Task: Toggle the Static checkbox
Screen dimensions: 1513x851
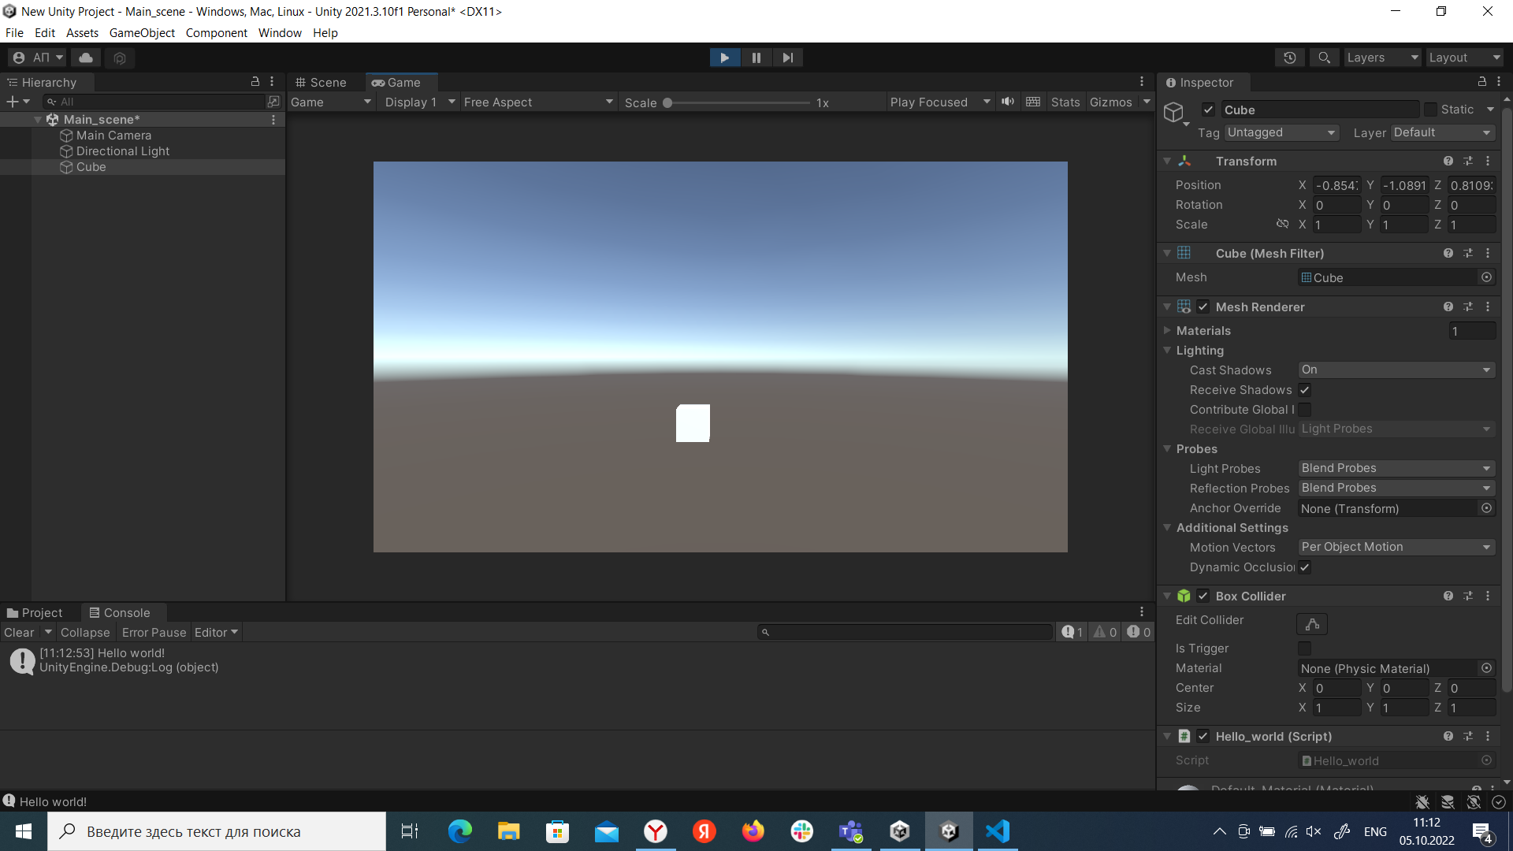Action: [1430, 110]
